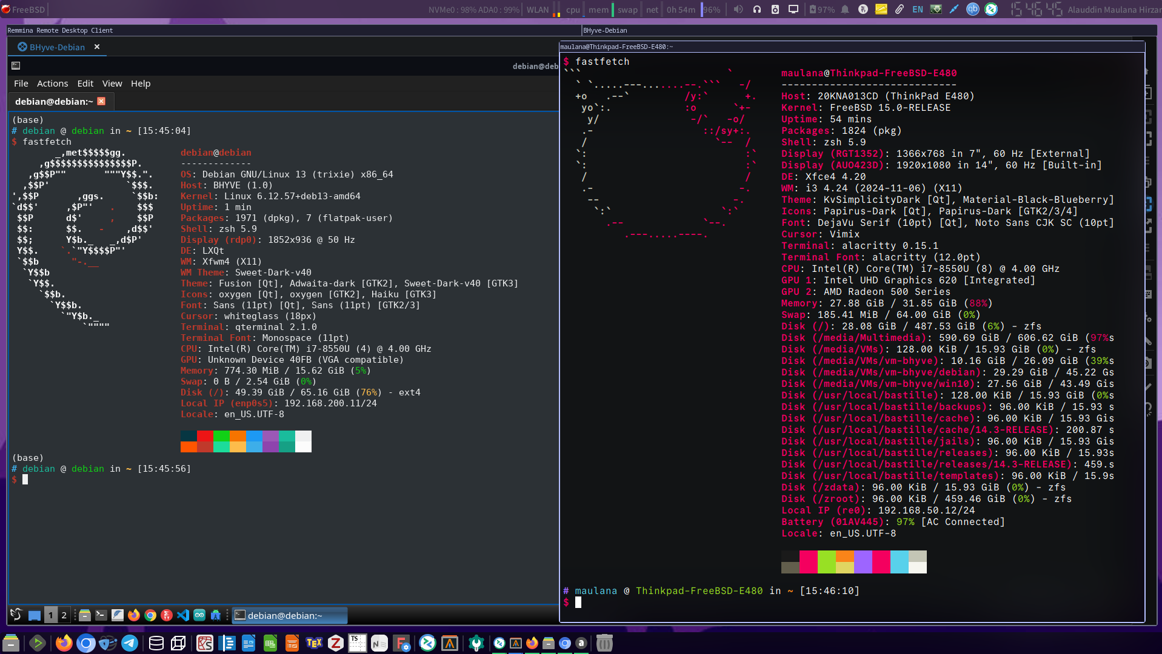This screenshot has height=654, width=1162.
Task: Open the Trash icon in the dock
Action: 604,643
